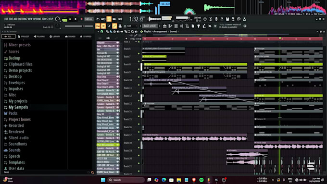The height and width of the screenshot is (184, 327).
Task: Toggle loop recording icon
Action: [120, 19]
